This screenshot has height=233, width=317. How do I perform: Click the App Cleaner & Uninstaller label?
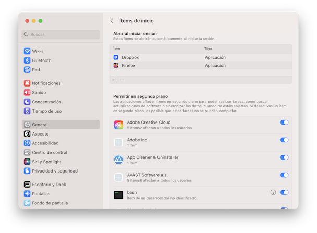click(153, 157)
